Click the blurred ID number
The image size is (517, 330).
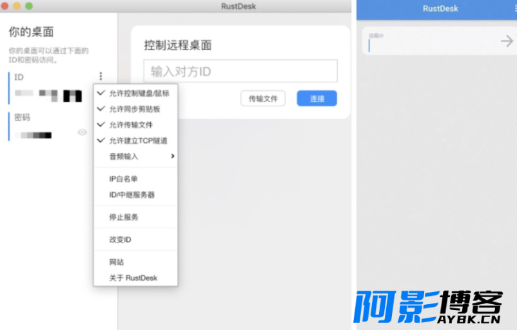pos(48,95)
